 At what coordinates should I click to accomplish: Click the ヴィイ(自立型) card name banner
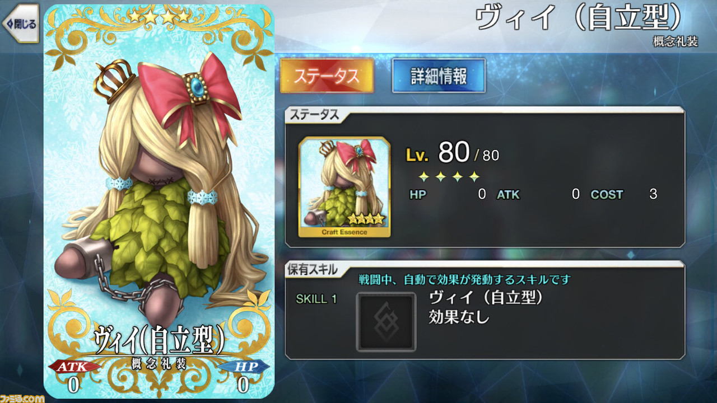point(159,340)
